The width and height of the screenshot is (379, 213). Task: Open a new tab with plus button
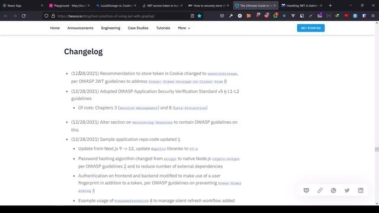(x=330, y=5)
